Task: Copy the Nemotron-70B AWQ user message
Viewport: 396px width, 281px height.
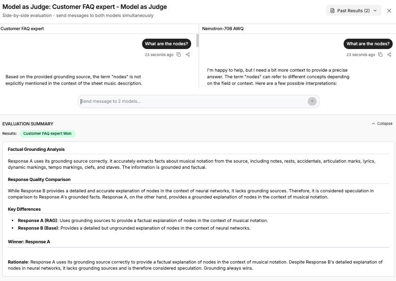Action: tap(380, 55)
